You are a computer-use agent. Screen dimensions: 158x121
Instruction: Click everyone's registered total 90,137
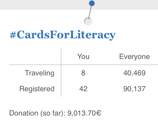(x=134, y=89)
